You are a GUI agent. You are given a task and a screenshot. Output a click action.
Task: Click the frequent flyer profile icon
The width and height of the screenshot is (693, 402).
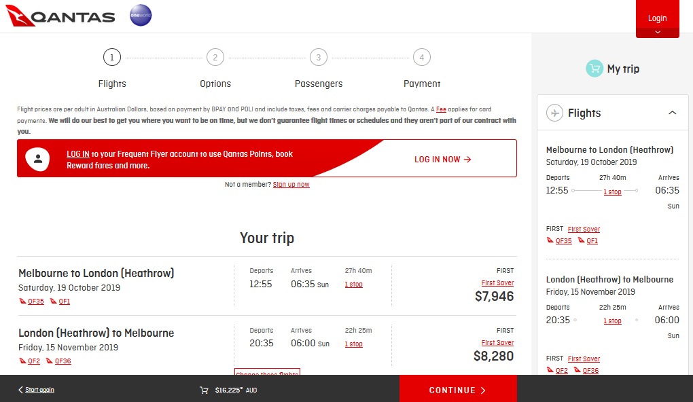(x=37, y=159)
